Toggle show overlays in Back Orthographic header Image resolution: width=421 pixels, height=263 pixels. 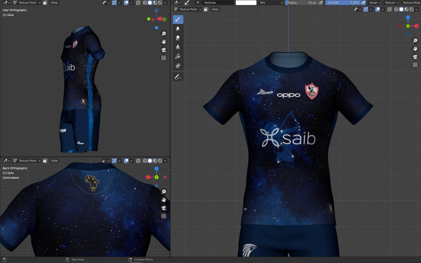pyautogui.click(x=126, y=161)
